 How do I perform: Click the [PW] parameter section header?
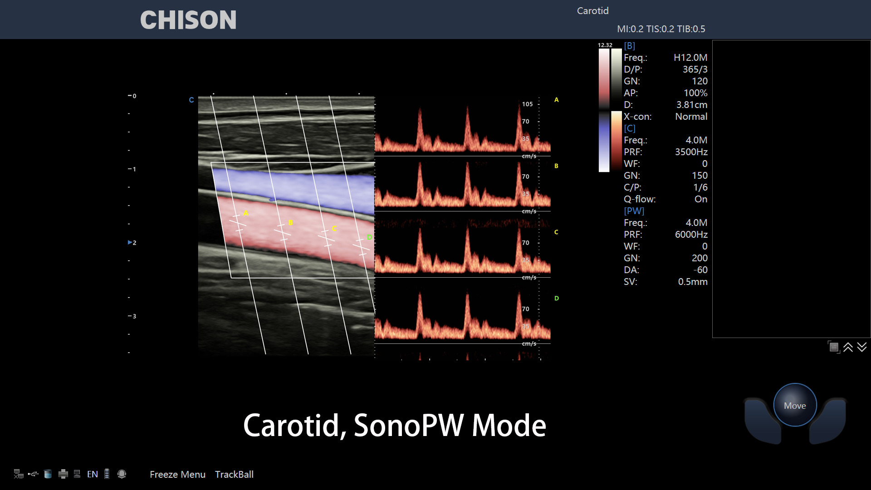point(634,211)
